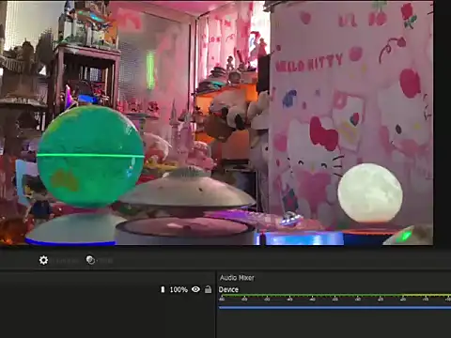Click the 100% battery level text
Image resolution: width=451 pixels, height=338 pixels.
(x=179, y=290)
